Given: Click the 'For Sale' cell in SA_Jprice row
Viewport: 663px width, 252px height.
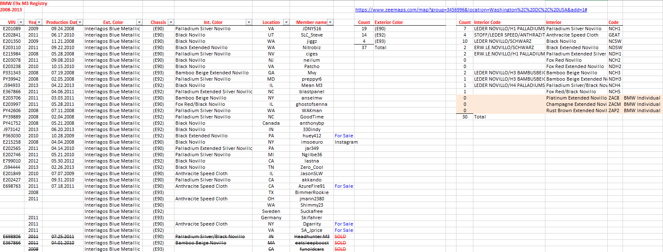Looking at the screenshot, I should [344, 230].
